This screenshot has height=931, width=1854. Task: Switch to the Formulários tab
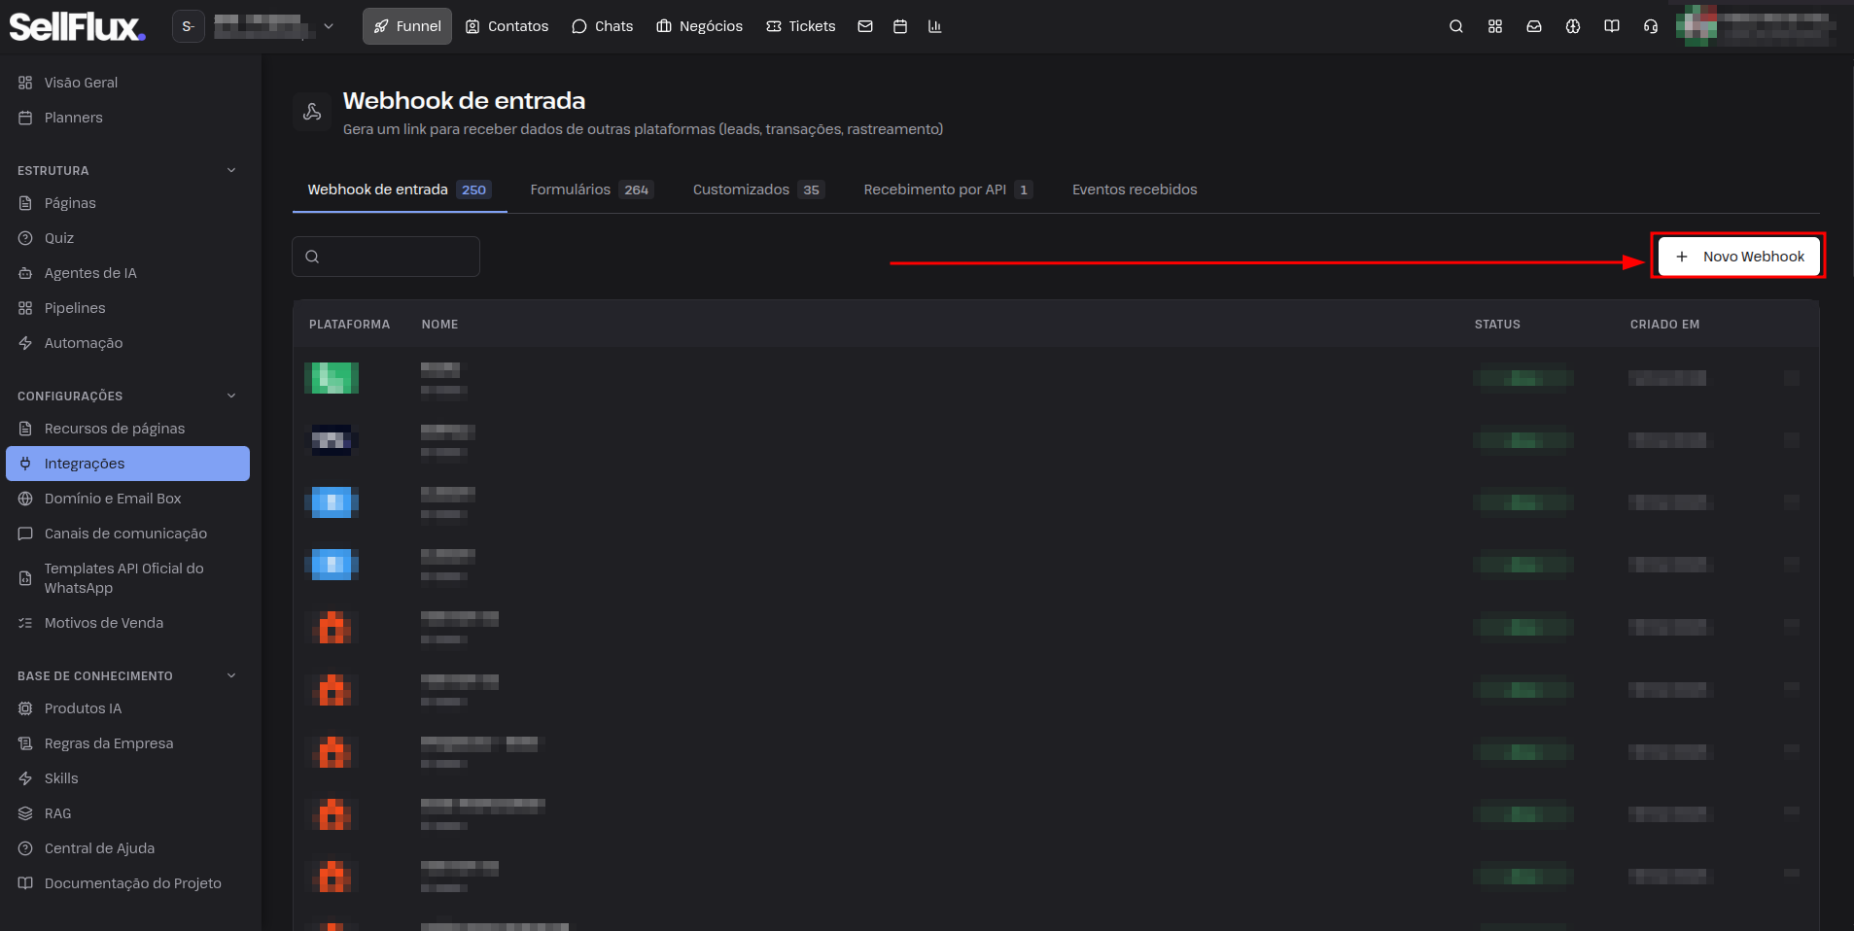click(591, 190)
